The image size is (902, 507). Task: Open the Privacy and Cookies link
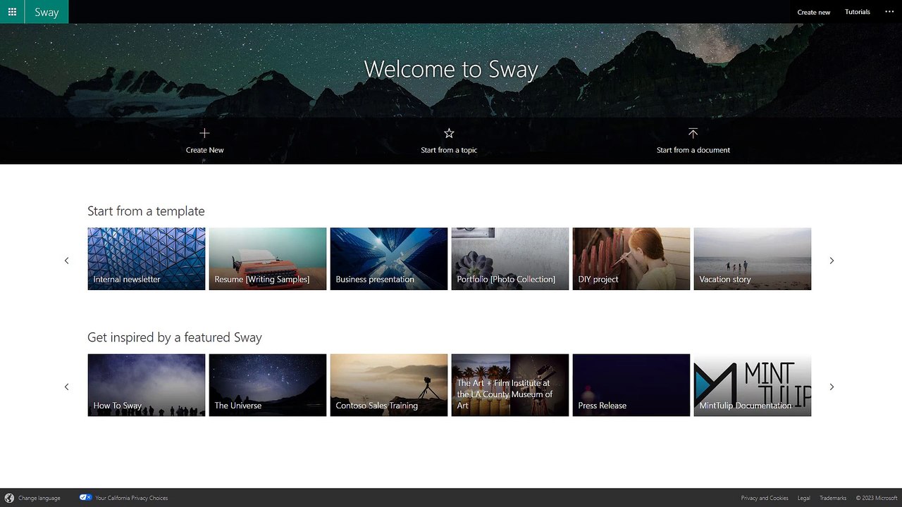coord(765,498)
